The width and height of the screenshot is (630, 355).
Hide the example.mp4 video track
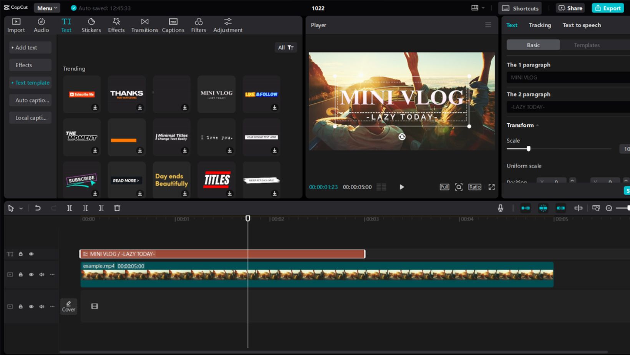(31, 274)
